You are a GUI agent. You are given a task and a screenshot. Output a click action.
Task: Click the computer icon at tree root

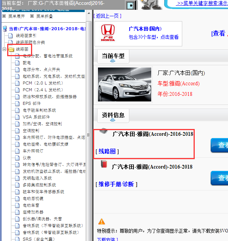5,29
